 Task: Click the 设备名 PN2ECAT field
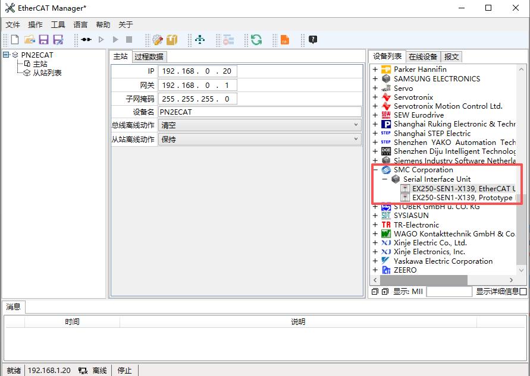click(259, 112)
